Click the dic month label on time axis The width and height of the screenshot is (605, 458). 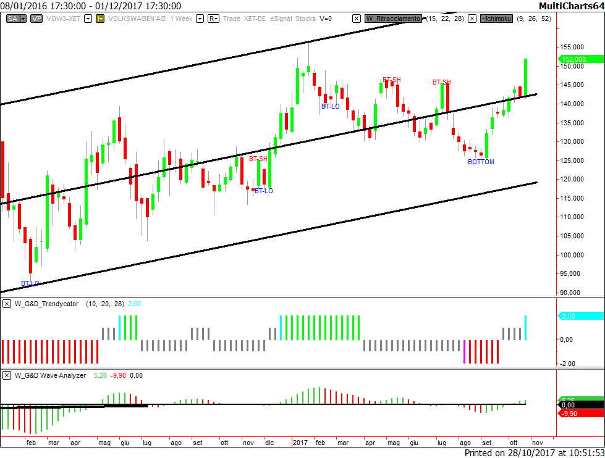point(269,443)
